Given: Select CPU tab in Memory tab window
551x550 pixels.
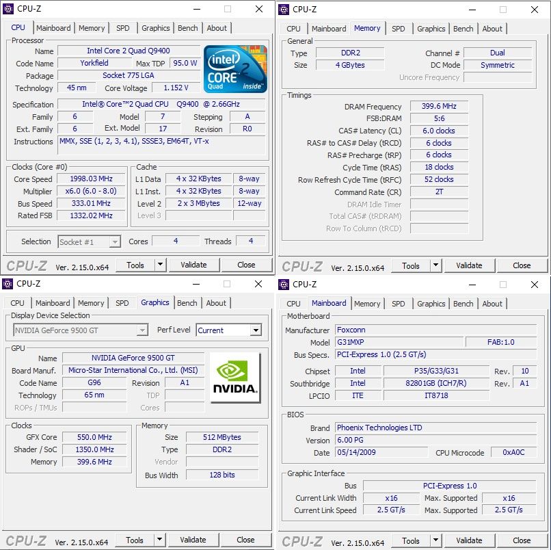Looking at the screenshot, I should [x=293, y=29].
